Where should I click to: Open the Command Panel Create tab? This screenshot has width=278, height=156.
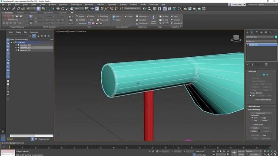(247, 32)
